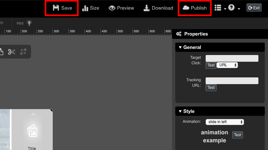Click the Target Click input field

click(x=232, y=58)
